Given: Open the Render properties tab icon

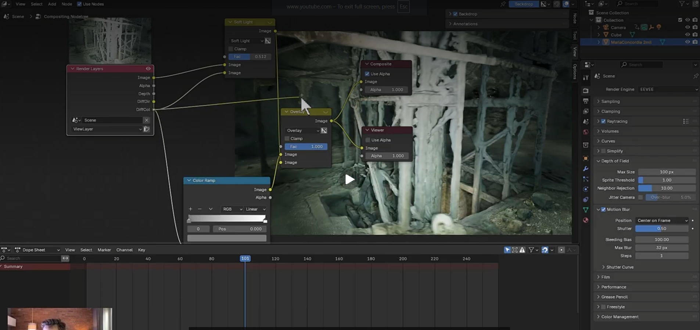Looking at the screenshot, I should tap(586, 90).
